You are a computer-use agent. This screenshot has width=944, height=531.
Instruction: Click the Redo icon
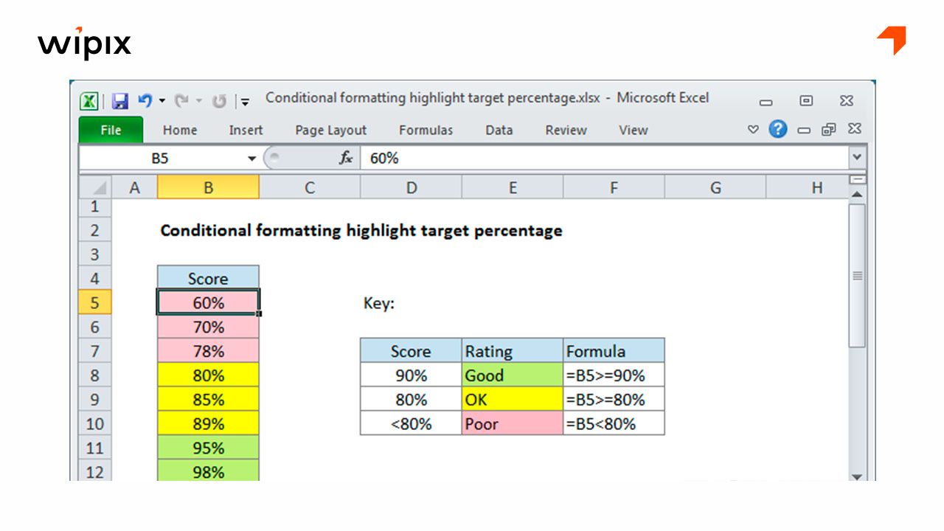184,100
